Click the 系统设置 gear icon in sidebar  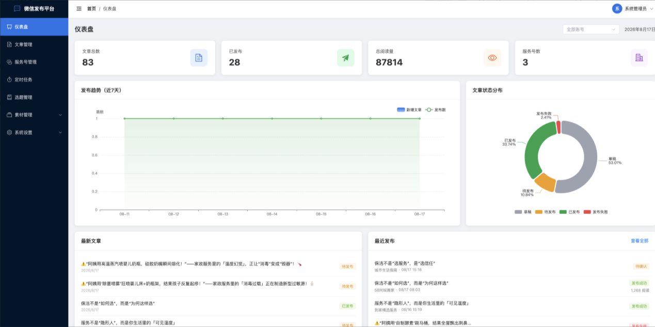[x=9, y=132]
